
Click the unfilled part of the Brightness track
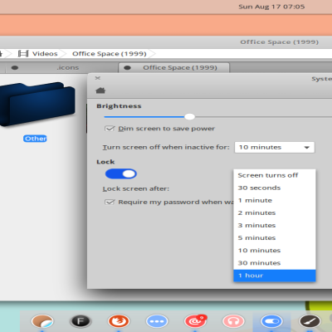(x=263, y=117)
